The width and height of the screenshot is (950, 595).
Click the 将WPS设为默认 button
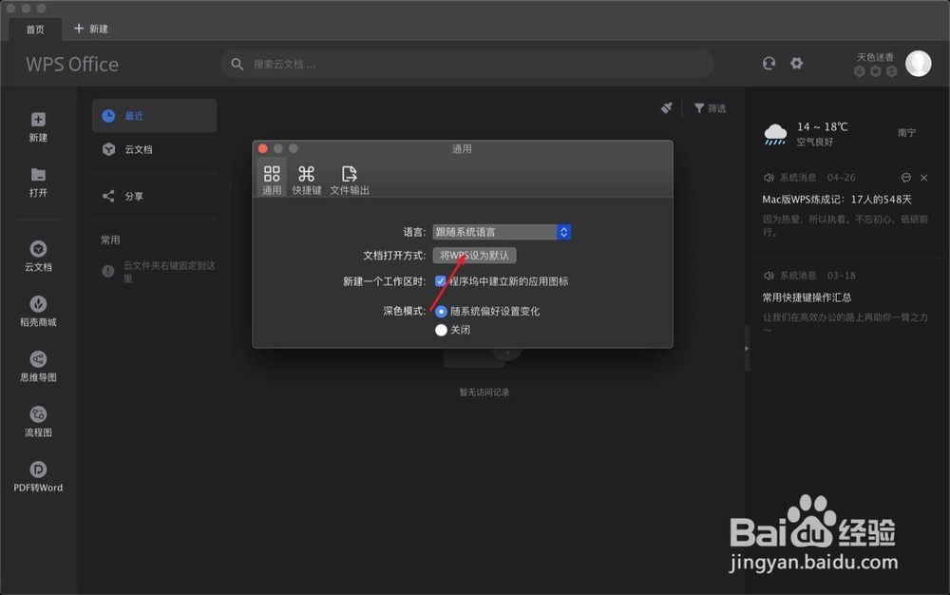[474, 256]
